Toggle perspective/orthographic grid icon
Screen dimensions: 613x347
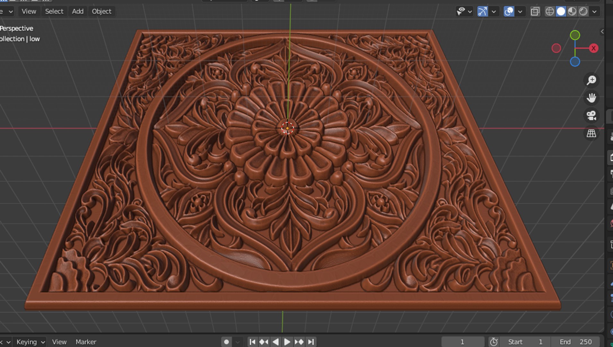tap(591, 133)
